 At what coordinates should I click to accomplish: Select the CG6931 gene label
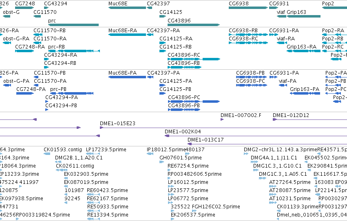coord(279,4)
